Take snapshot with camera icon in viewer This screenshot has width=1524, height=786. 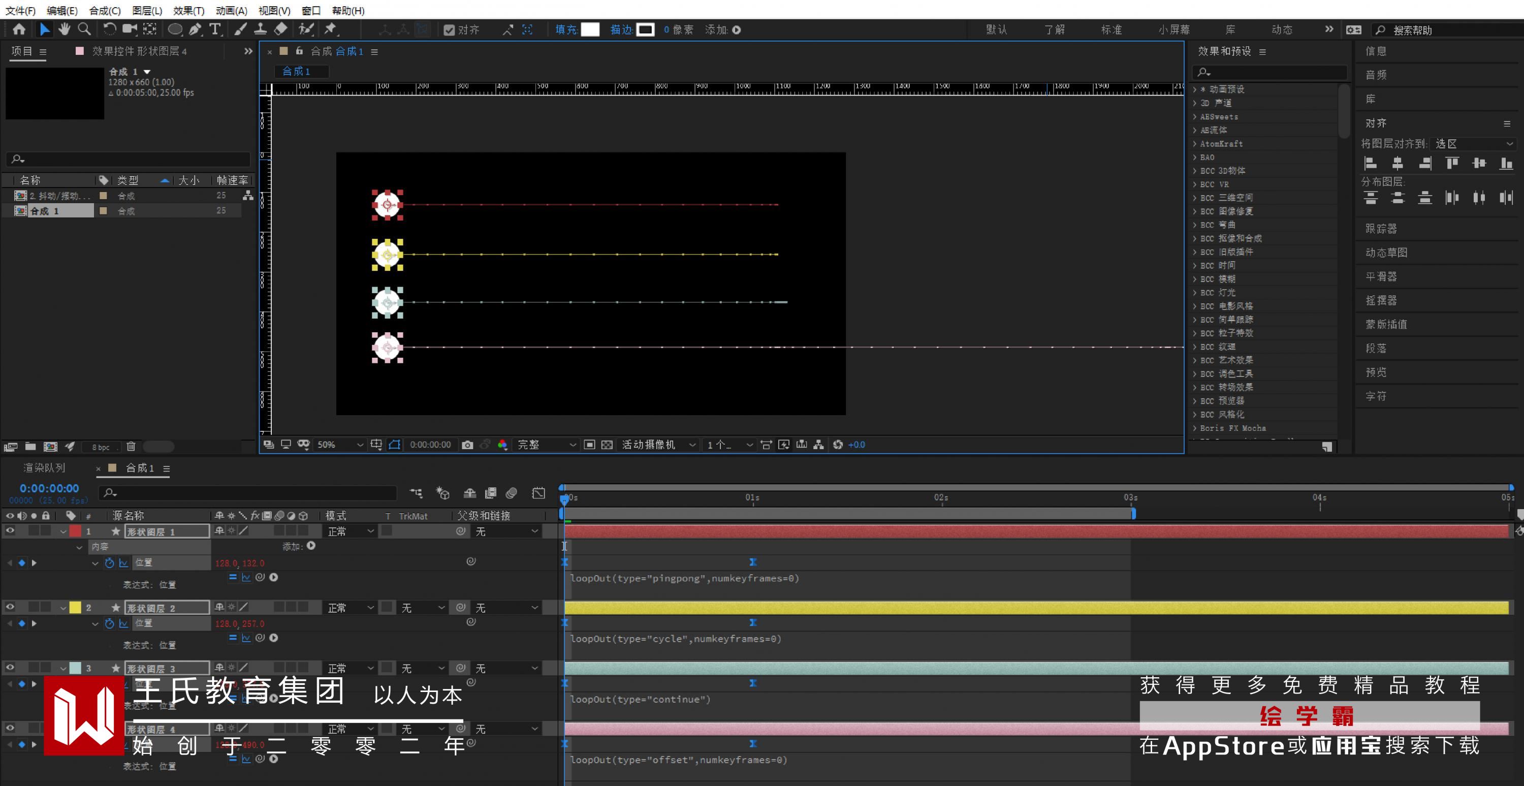point(467,445)
